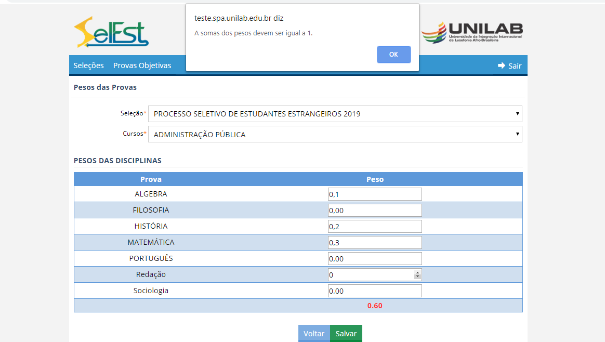Focus the FILOSOFIA weight field

[x=374, y=211]
